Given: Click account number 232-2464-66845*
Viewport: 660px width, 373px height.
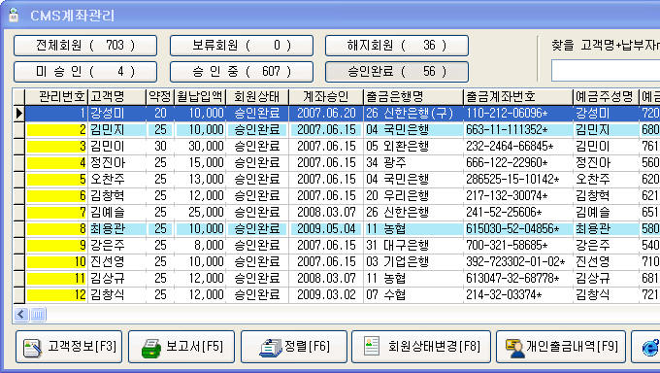Looking at the screenshot, I should tap(517, 147).
